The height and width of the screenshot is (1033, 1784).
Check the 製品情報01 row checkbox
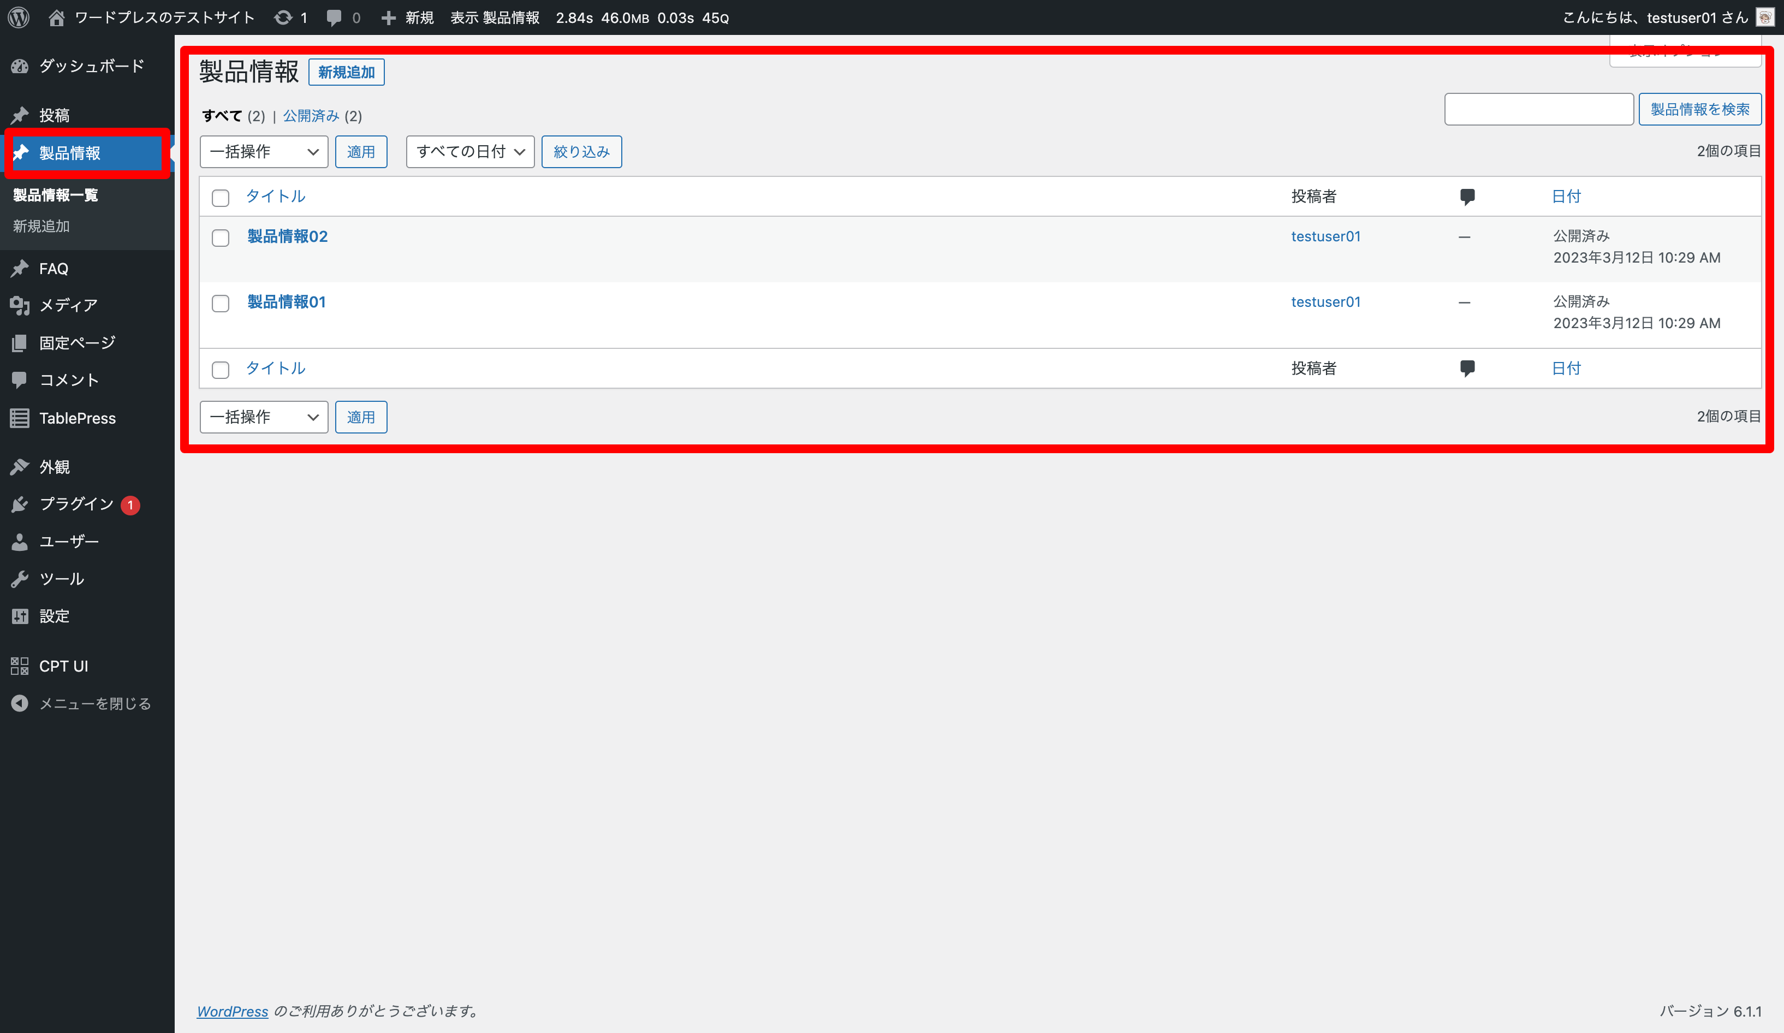coord(220,303)
